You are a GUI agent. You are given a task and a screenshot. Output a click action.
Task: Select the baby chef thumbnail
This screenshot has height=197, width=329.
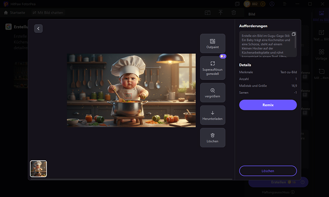[x=38, y=169]
